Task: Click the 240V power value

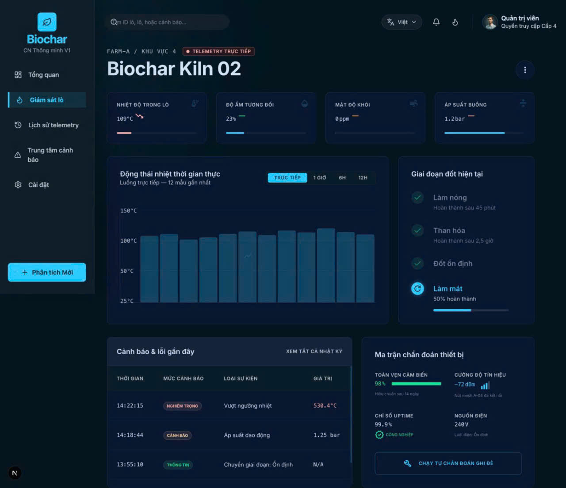Action: [x=461, y=424]
